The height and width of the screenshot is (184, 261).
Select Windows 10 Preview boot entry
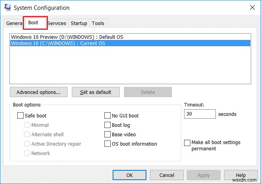67,37
